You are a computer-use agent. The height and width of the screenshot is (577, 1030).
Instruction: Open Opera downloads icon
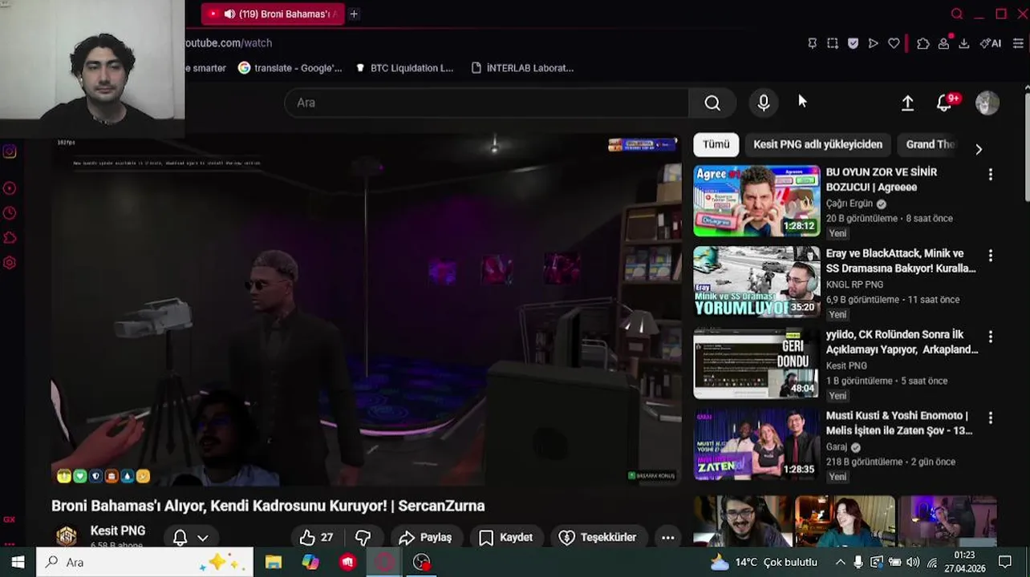pyautogui.click(x=964, y=43)
